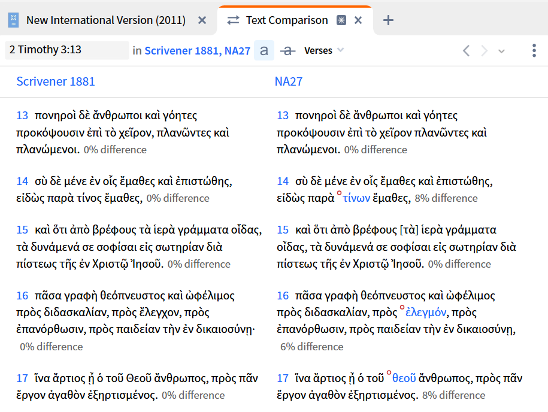Open the panel menu with three dots
Image resolution: width=548 pixels, height=412 pixels.
pos(534,51)
